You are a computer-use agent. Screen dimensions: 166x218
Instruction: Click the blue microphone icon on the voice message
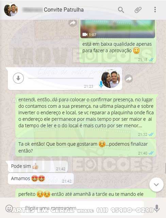[101, 84]
